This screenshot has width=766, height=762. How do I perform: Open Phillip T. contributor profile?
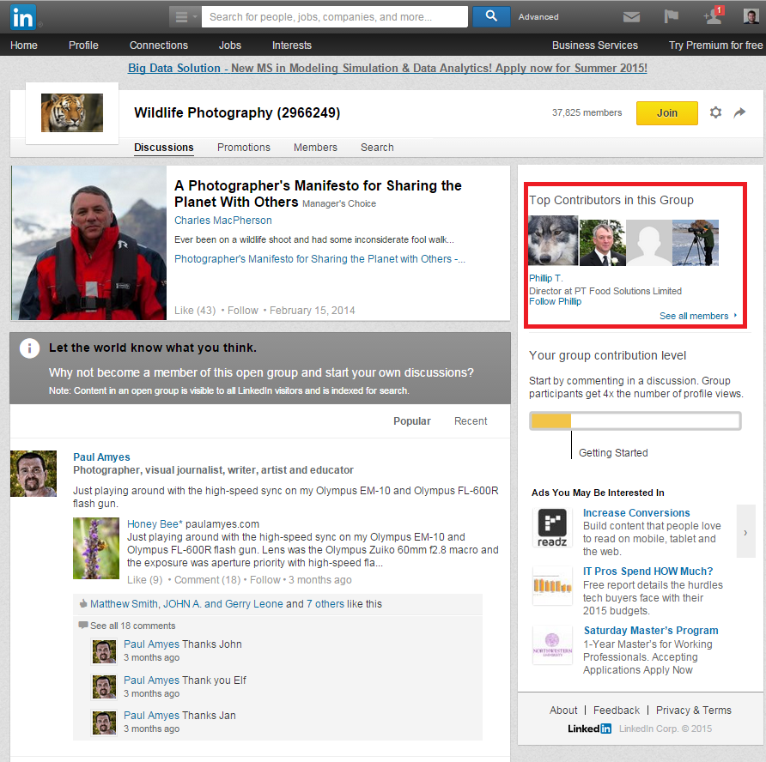pos(545,278)
